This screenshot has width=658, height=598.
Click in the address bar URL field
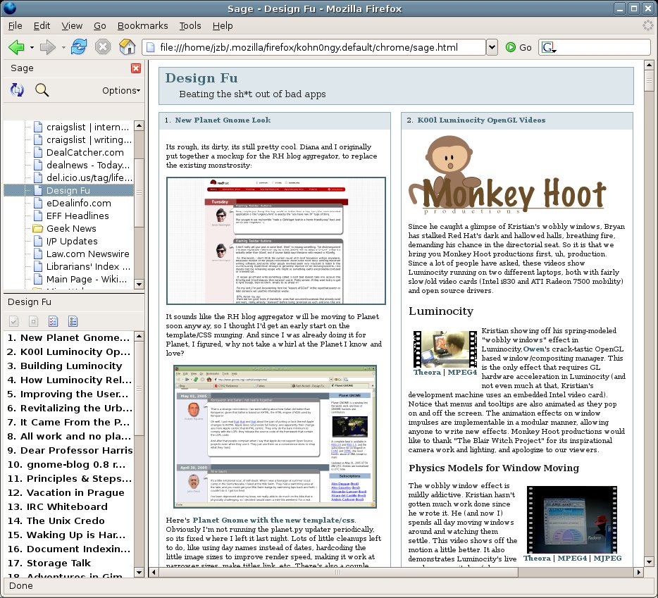click(314, 47)
